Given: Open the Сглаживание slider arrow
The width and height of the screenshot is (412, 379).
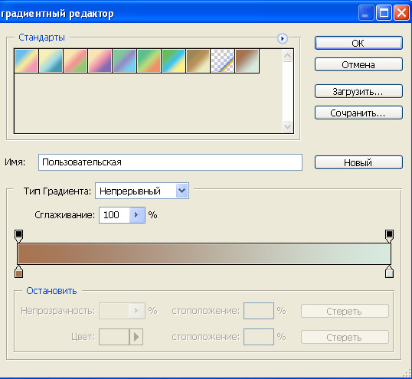Looking at the screenshot, I should pos(137,215).
